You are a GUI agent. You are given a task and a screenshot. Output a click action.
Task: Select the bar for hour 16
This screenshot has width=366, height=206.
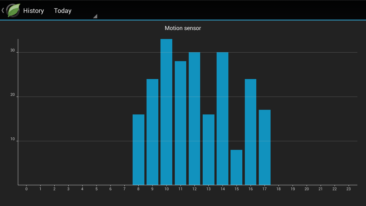pyautogui.click(x=251, y=132)
